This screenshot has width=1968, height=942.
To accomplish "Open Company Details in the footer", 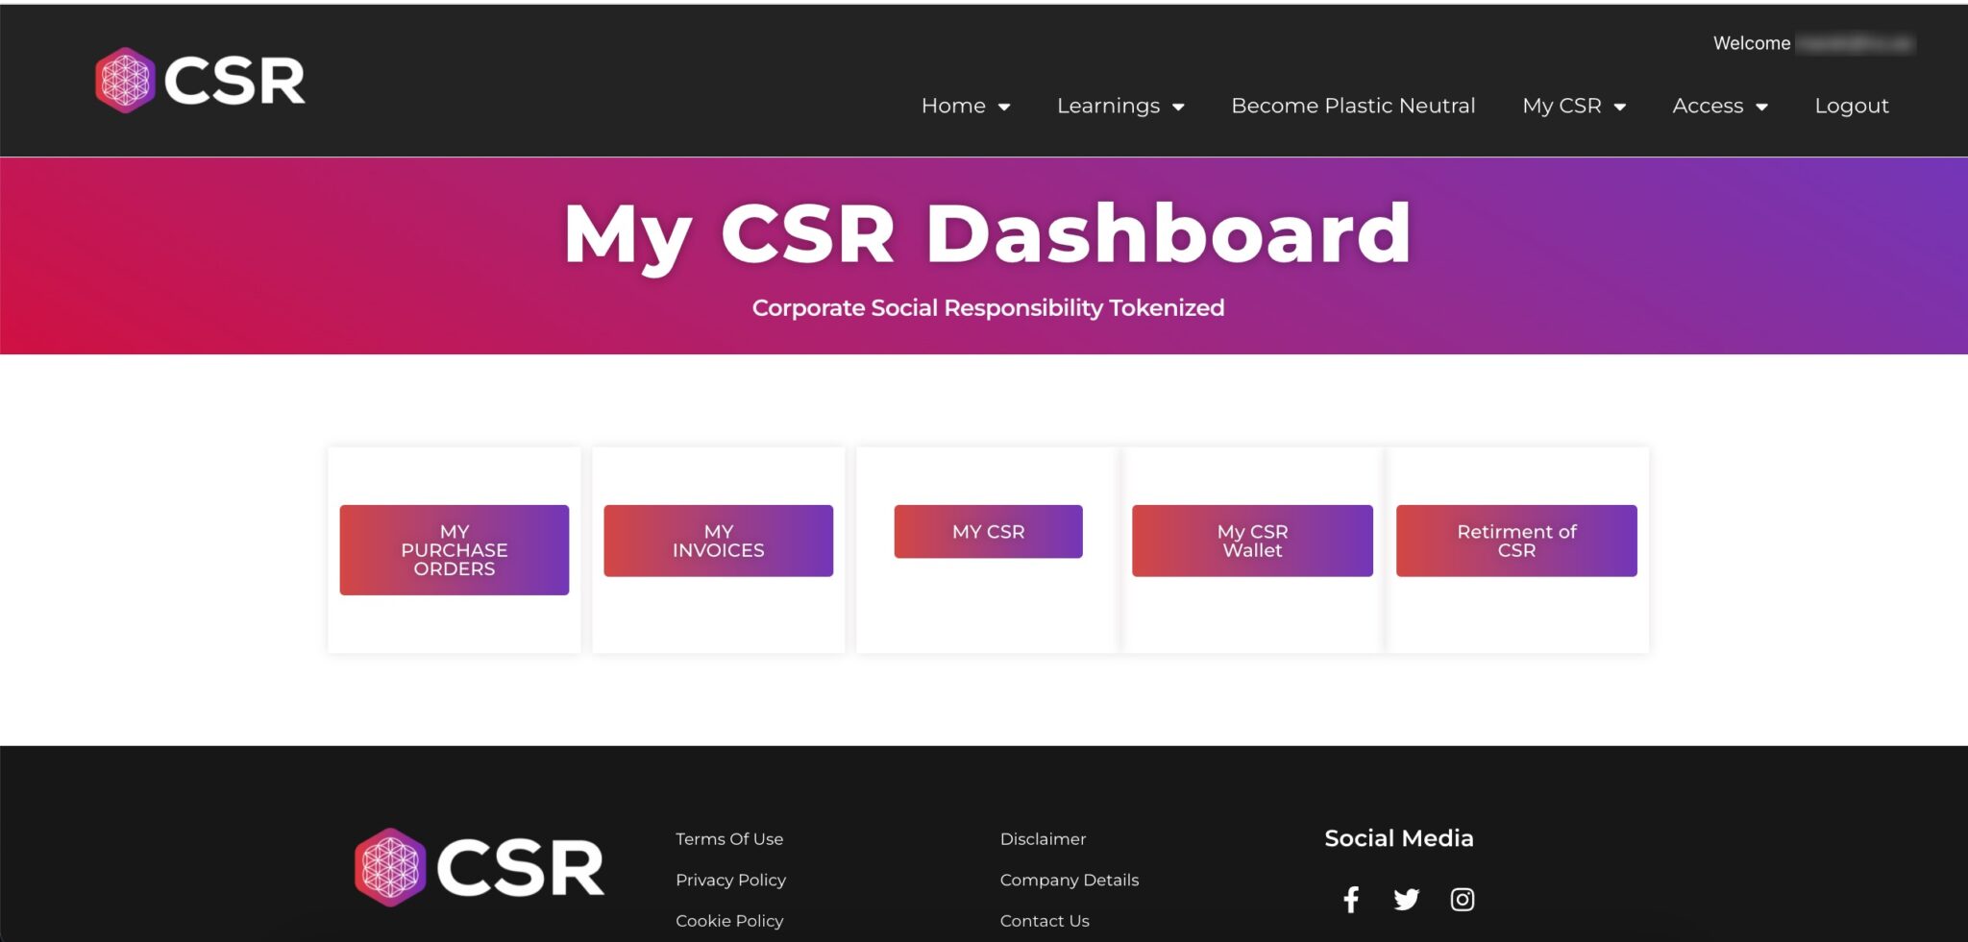I will pyautogui.click(x=1069, y=880).
